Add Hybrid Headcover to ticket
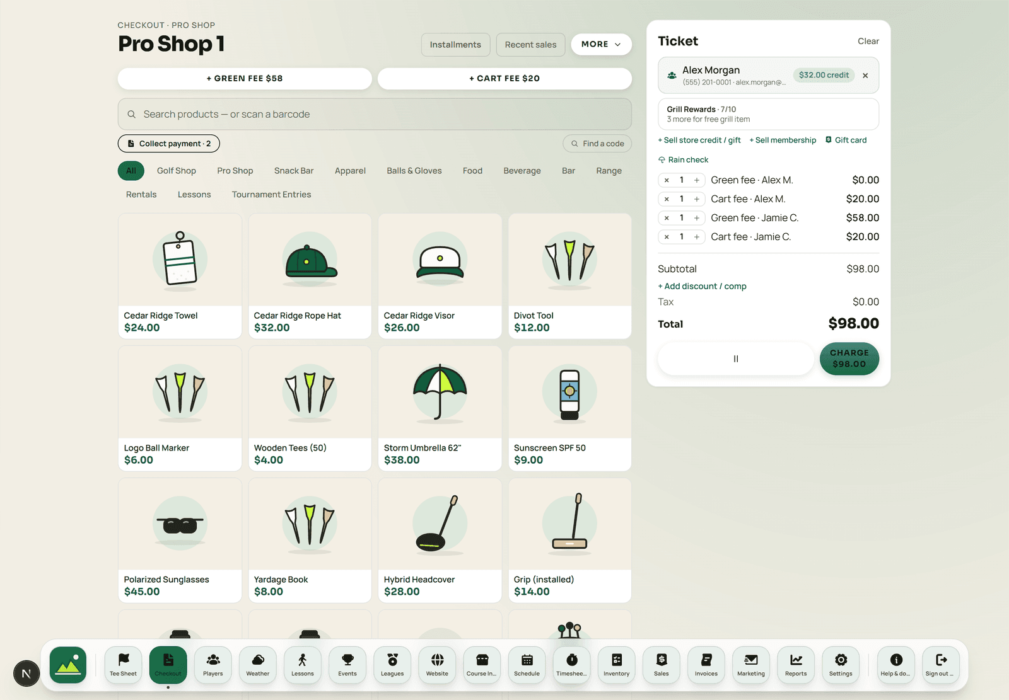The height and width of the screenshot is (700, 1009). (440, 540)
